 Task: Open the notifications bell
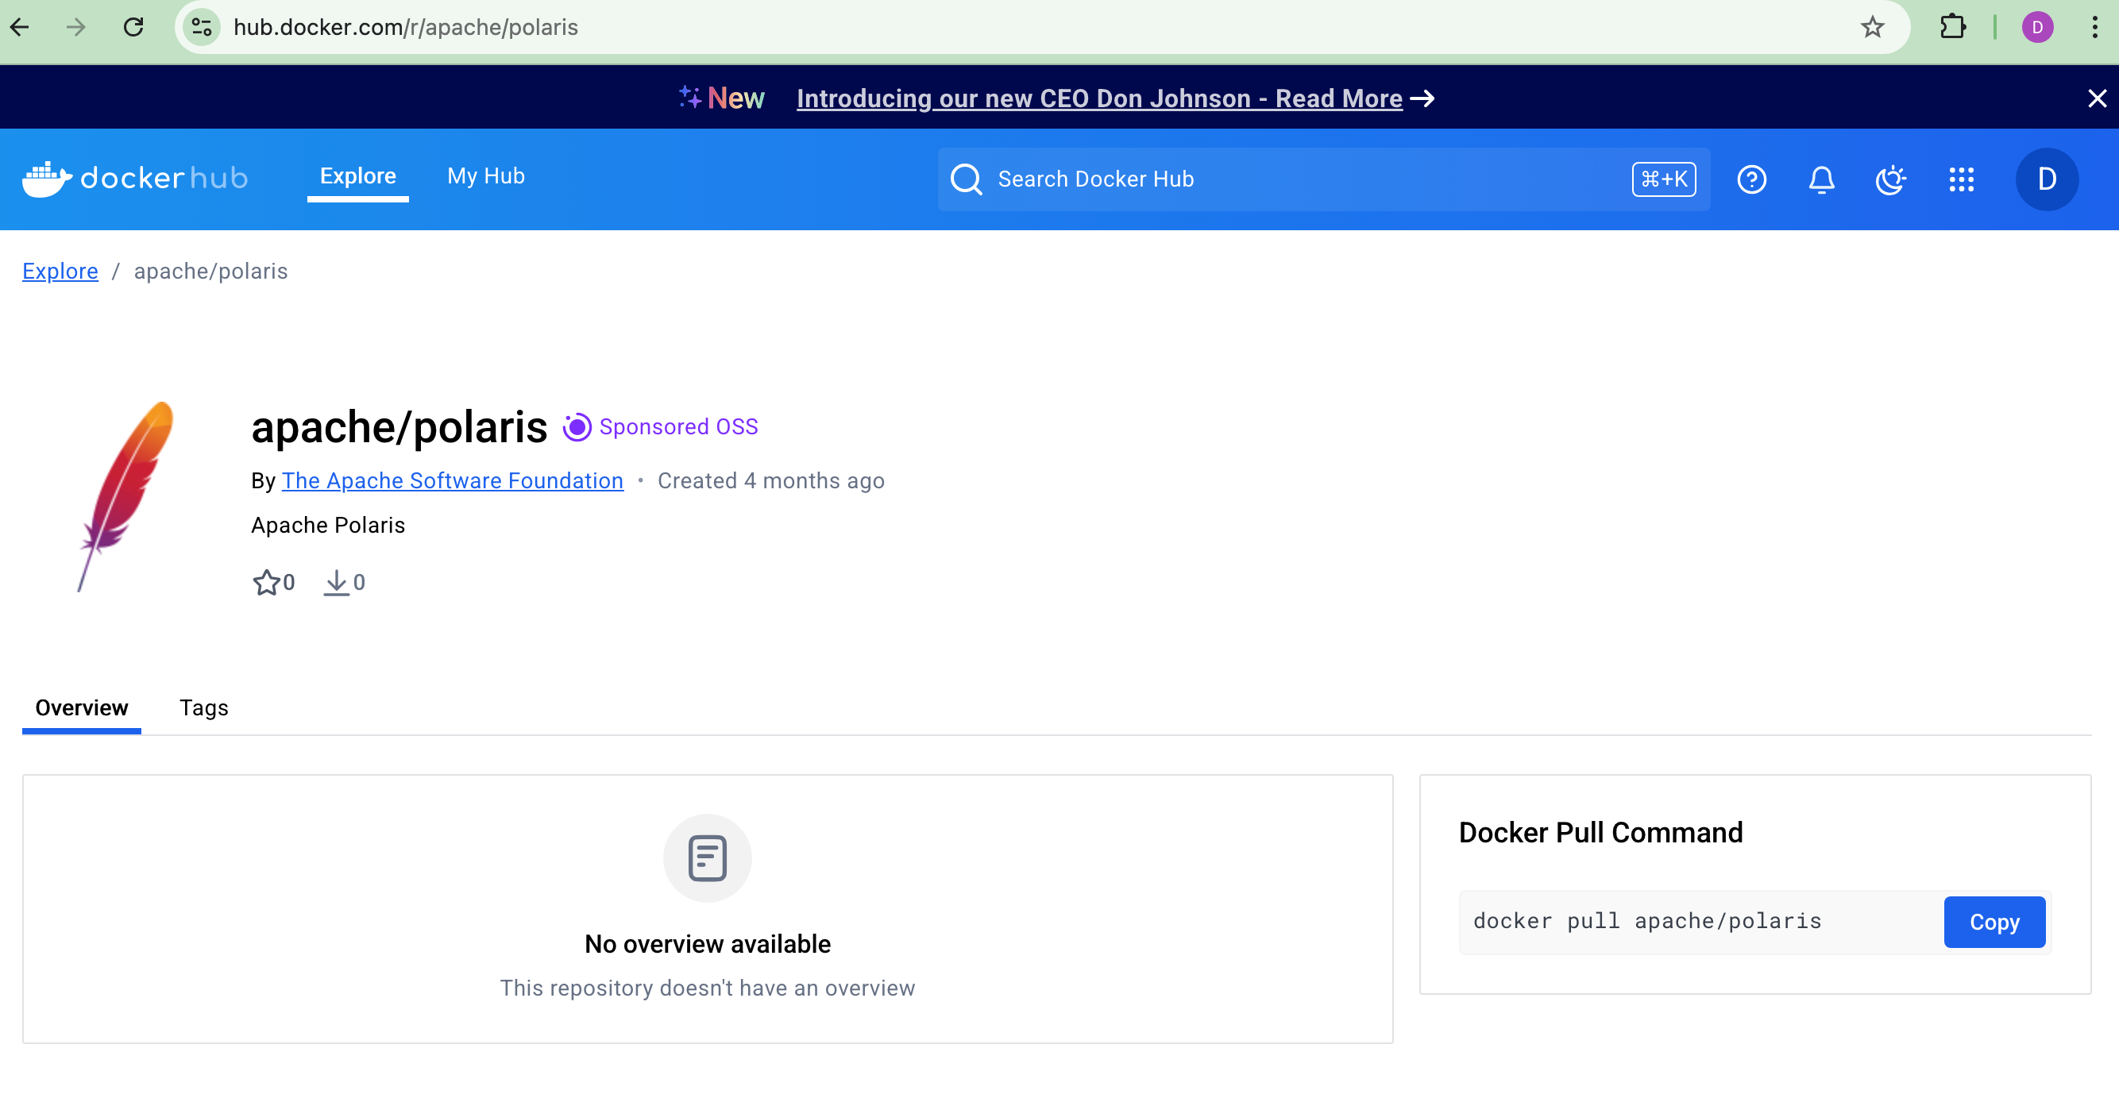(1821, 179)
